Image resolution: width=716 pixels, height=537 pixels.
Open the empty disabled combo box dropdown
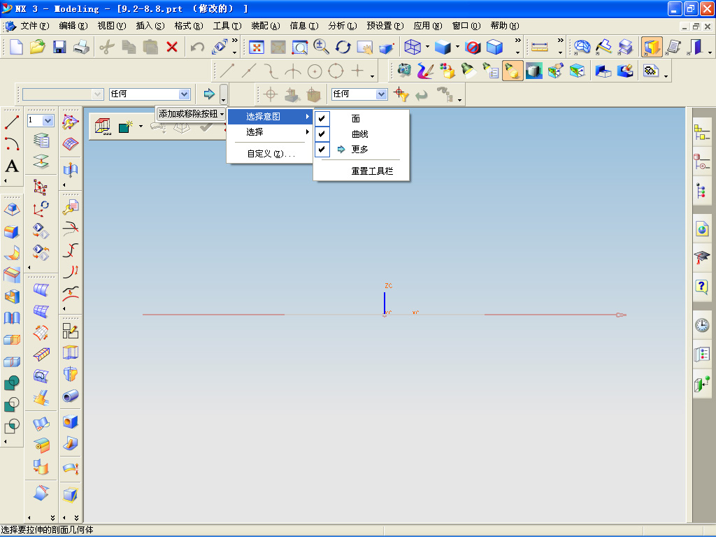(97, 94)
